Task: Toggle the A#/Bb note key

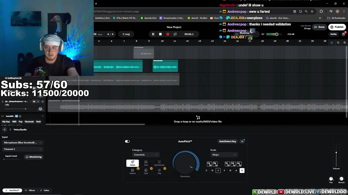Action: point(239,164)
